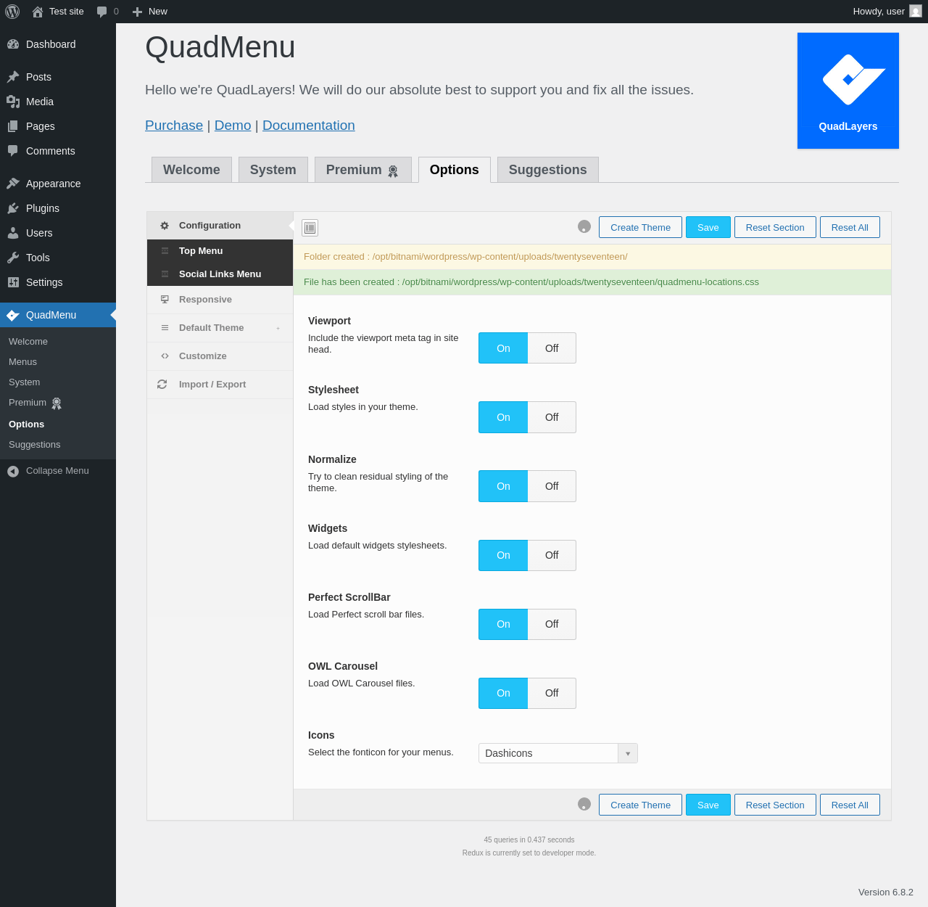This screenshot has height=907, width=928.
Task: Click the Appearance brush icon
Action: pos(13,184)
